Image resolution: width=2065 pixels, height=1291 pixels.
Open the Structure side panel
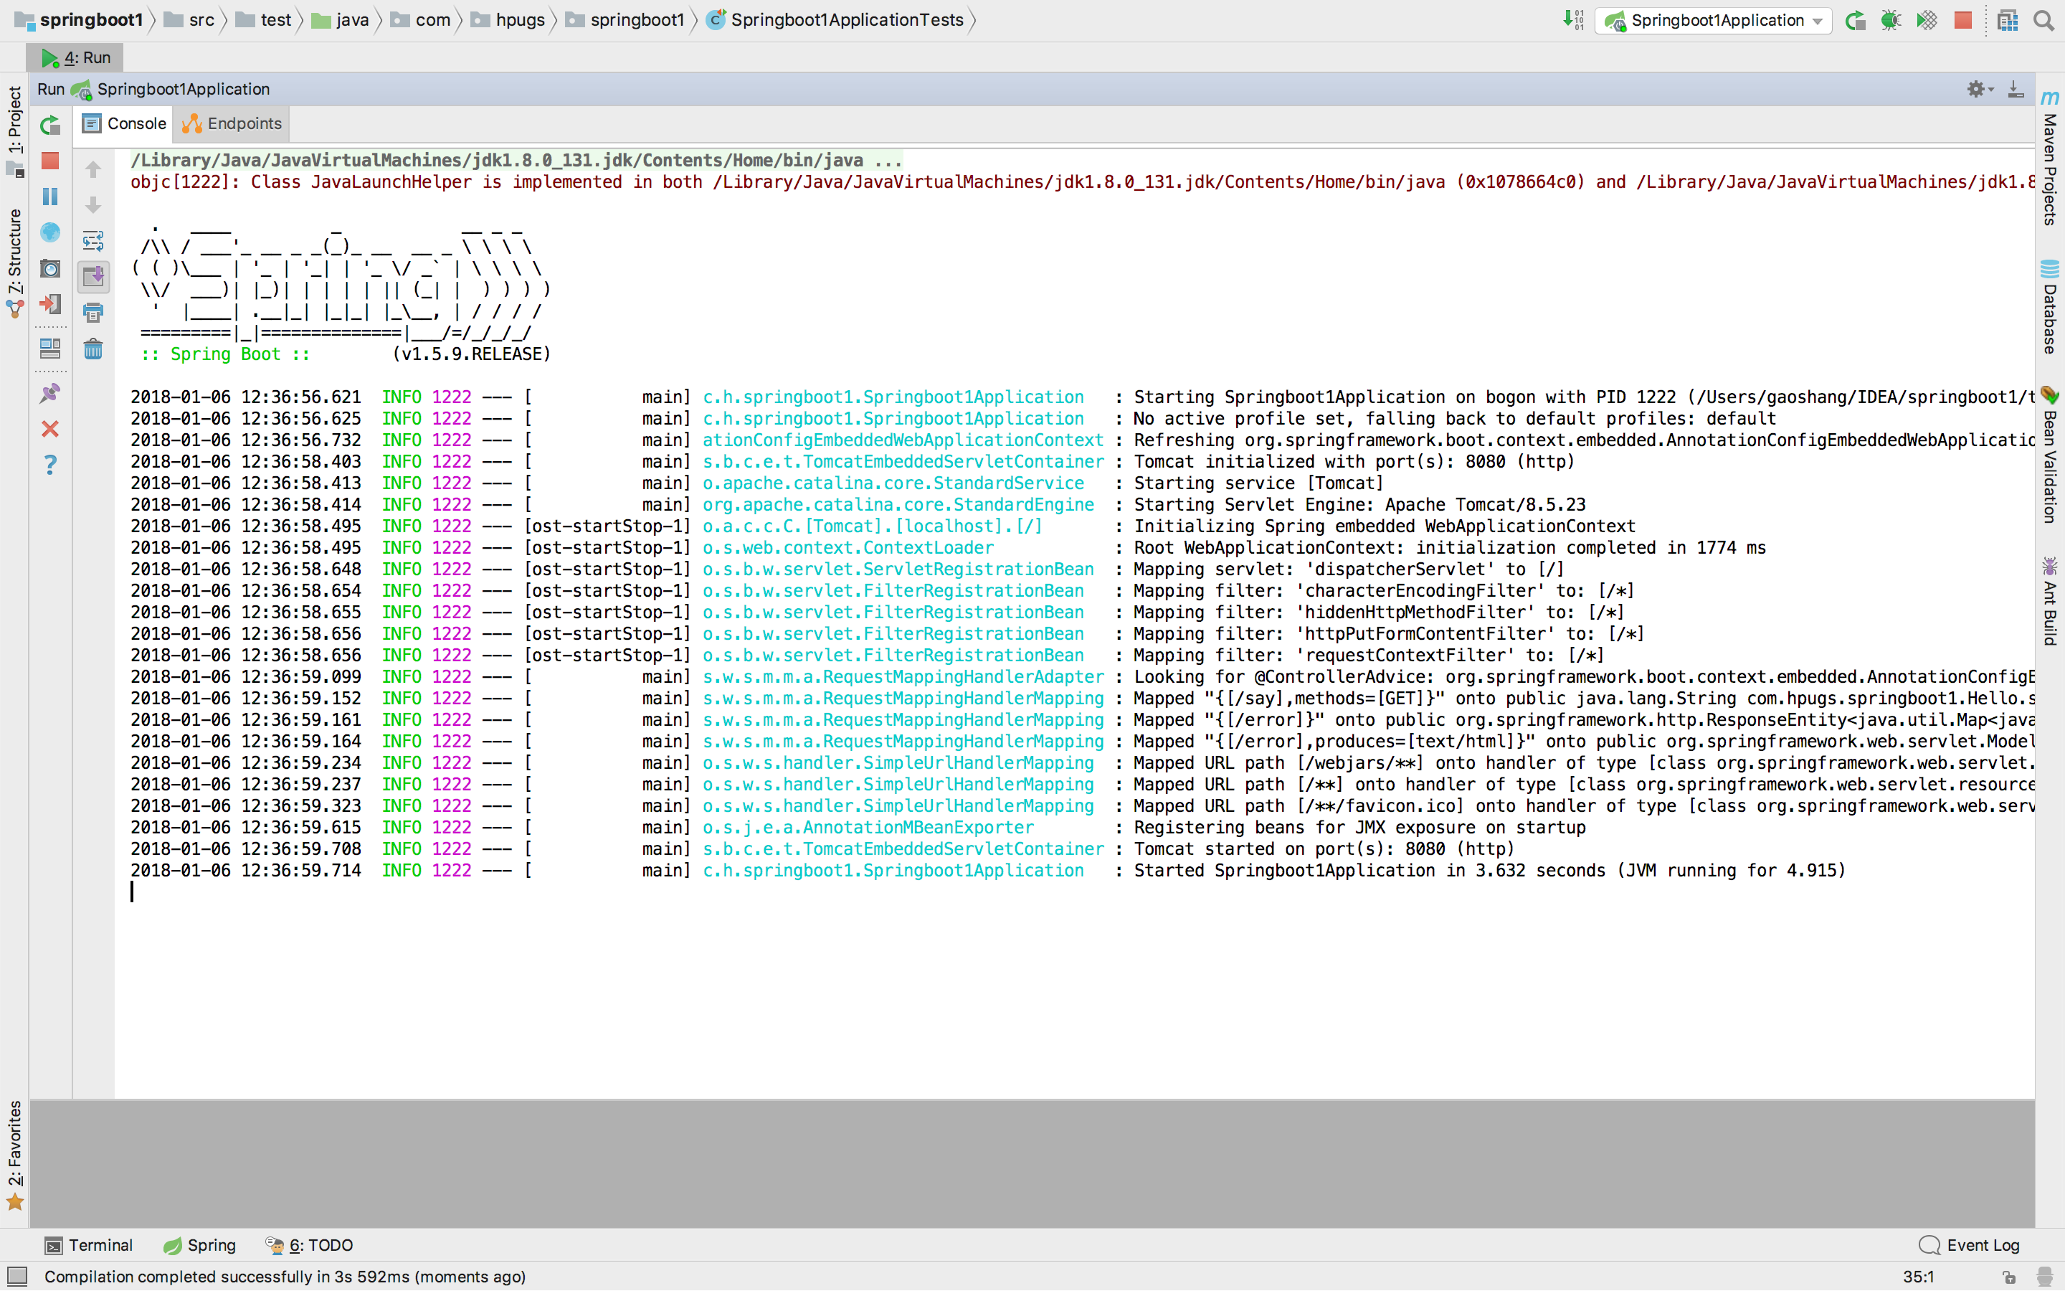[x=14, y=263]
